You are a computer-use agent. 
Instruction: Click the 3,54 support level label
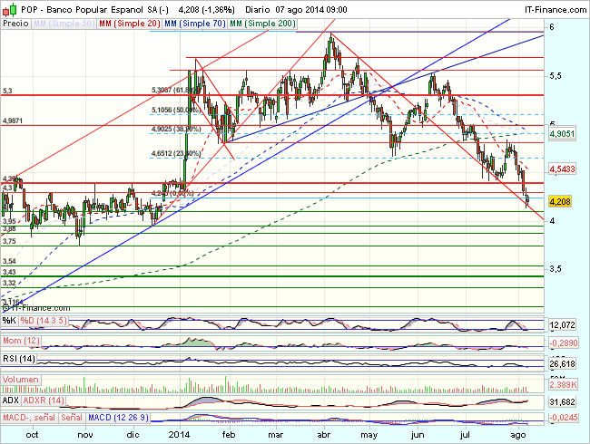coord(9,261)
